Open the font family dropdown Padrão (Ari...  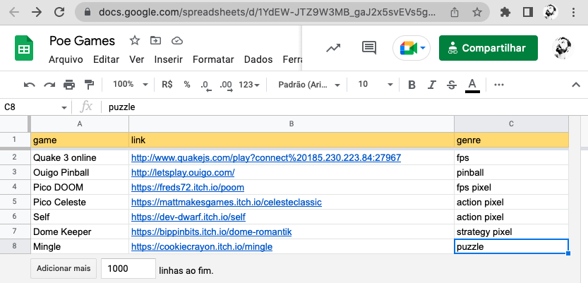point(309,85)
